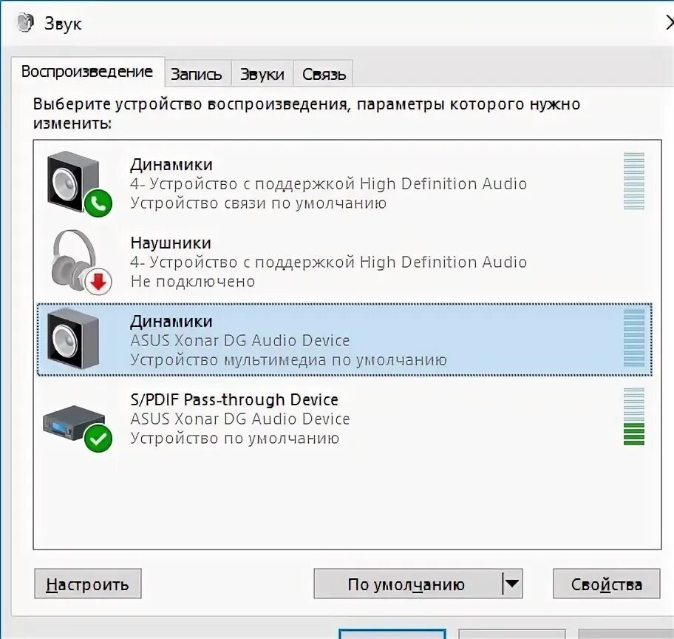Select the S/PDIF Pass-through Device entry

pos(344,419)
